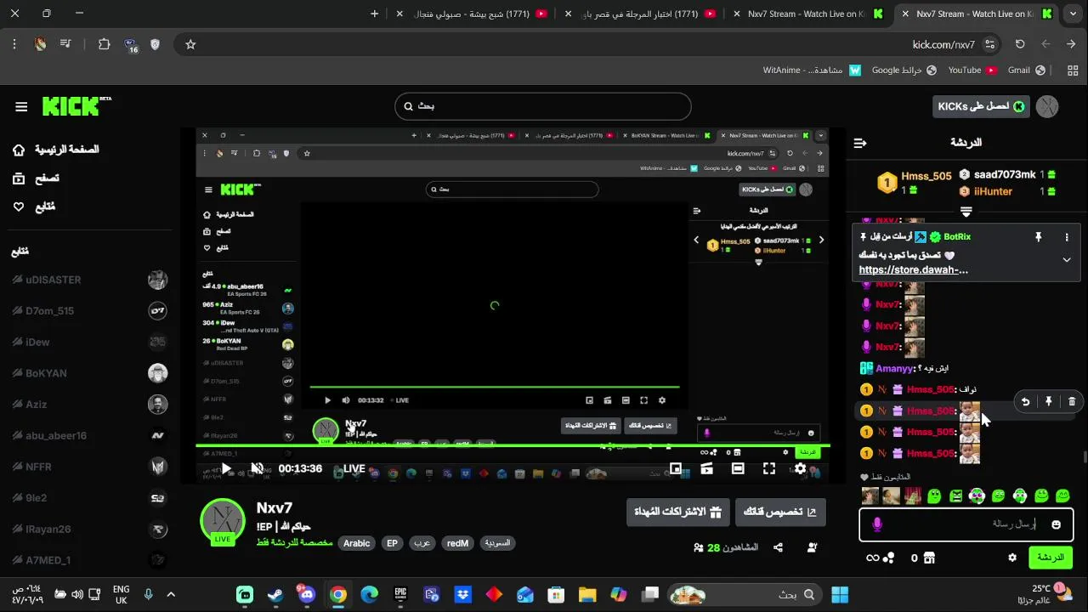
Task: Open the Windows Start menu
Action: click(840, 594)
